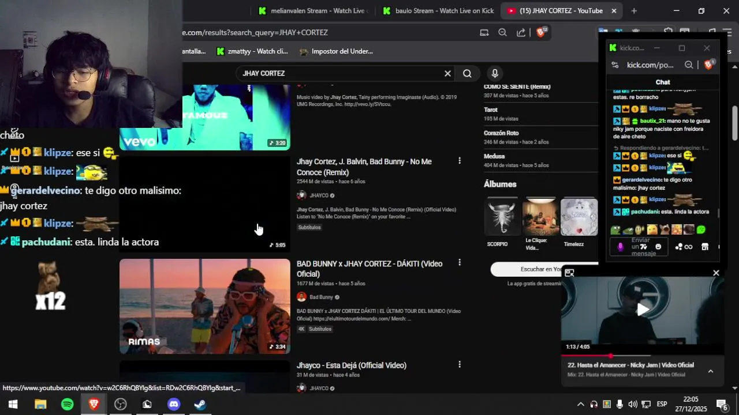Open Steam from the taskbar
Screen dimensions: 739x415
pos(200,404)
